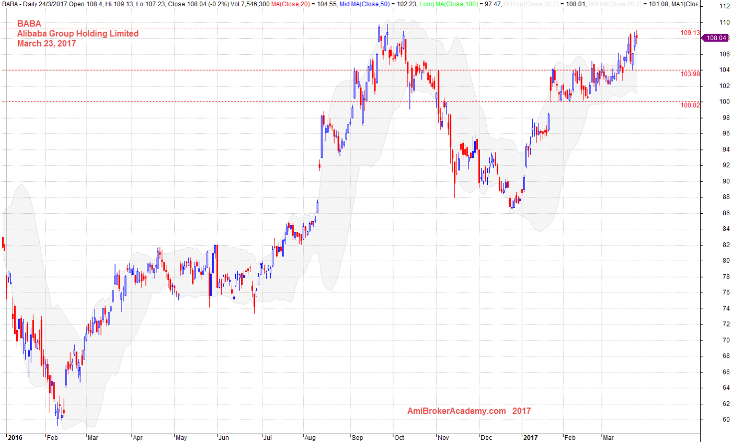Click the 110 price axis label
The image size is (732, 442).
724,22
